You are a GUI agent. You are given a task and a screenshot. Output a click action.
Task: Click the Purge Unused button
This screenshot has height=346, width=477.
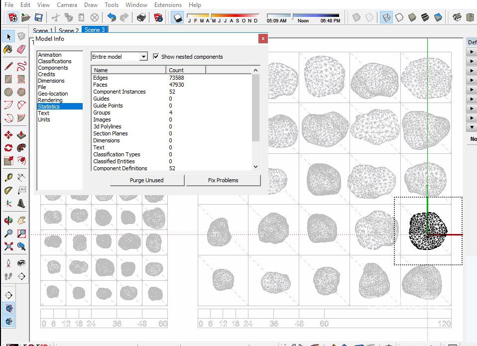(x=147, y=180)
